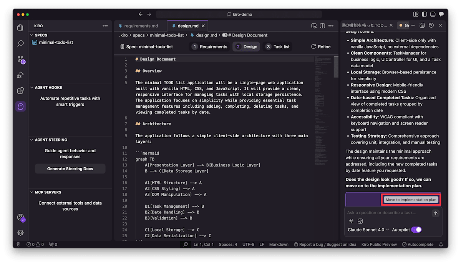Split the editor to the right

click(322, 26)
